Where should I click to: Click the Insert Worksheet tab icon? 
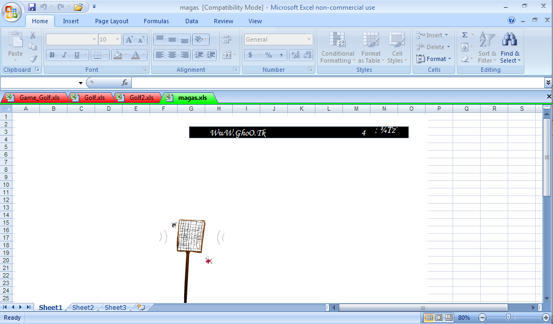click(141, 307)
